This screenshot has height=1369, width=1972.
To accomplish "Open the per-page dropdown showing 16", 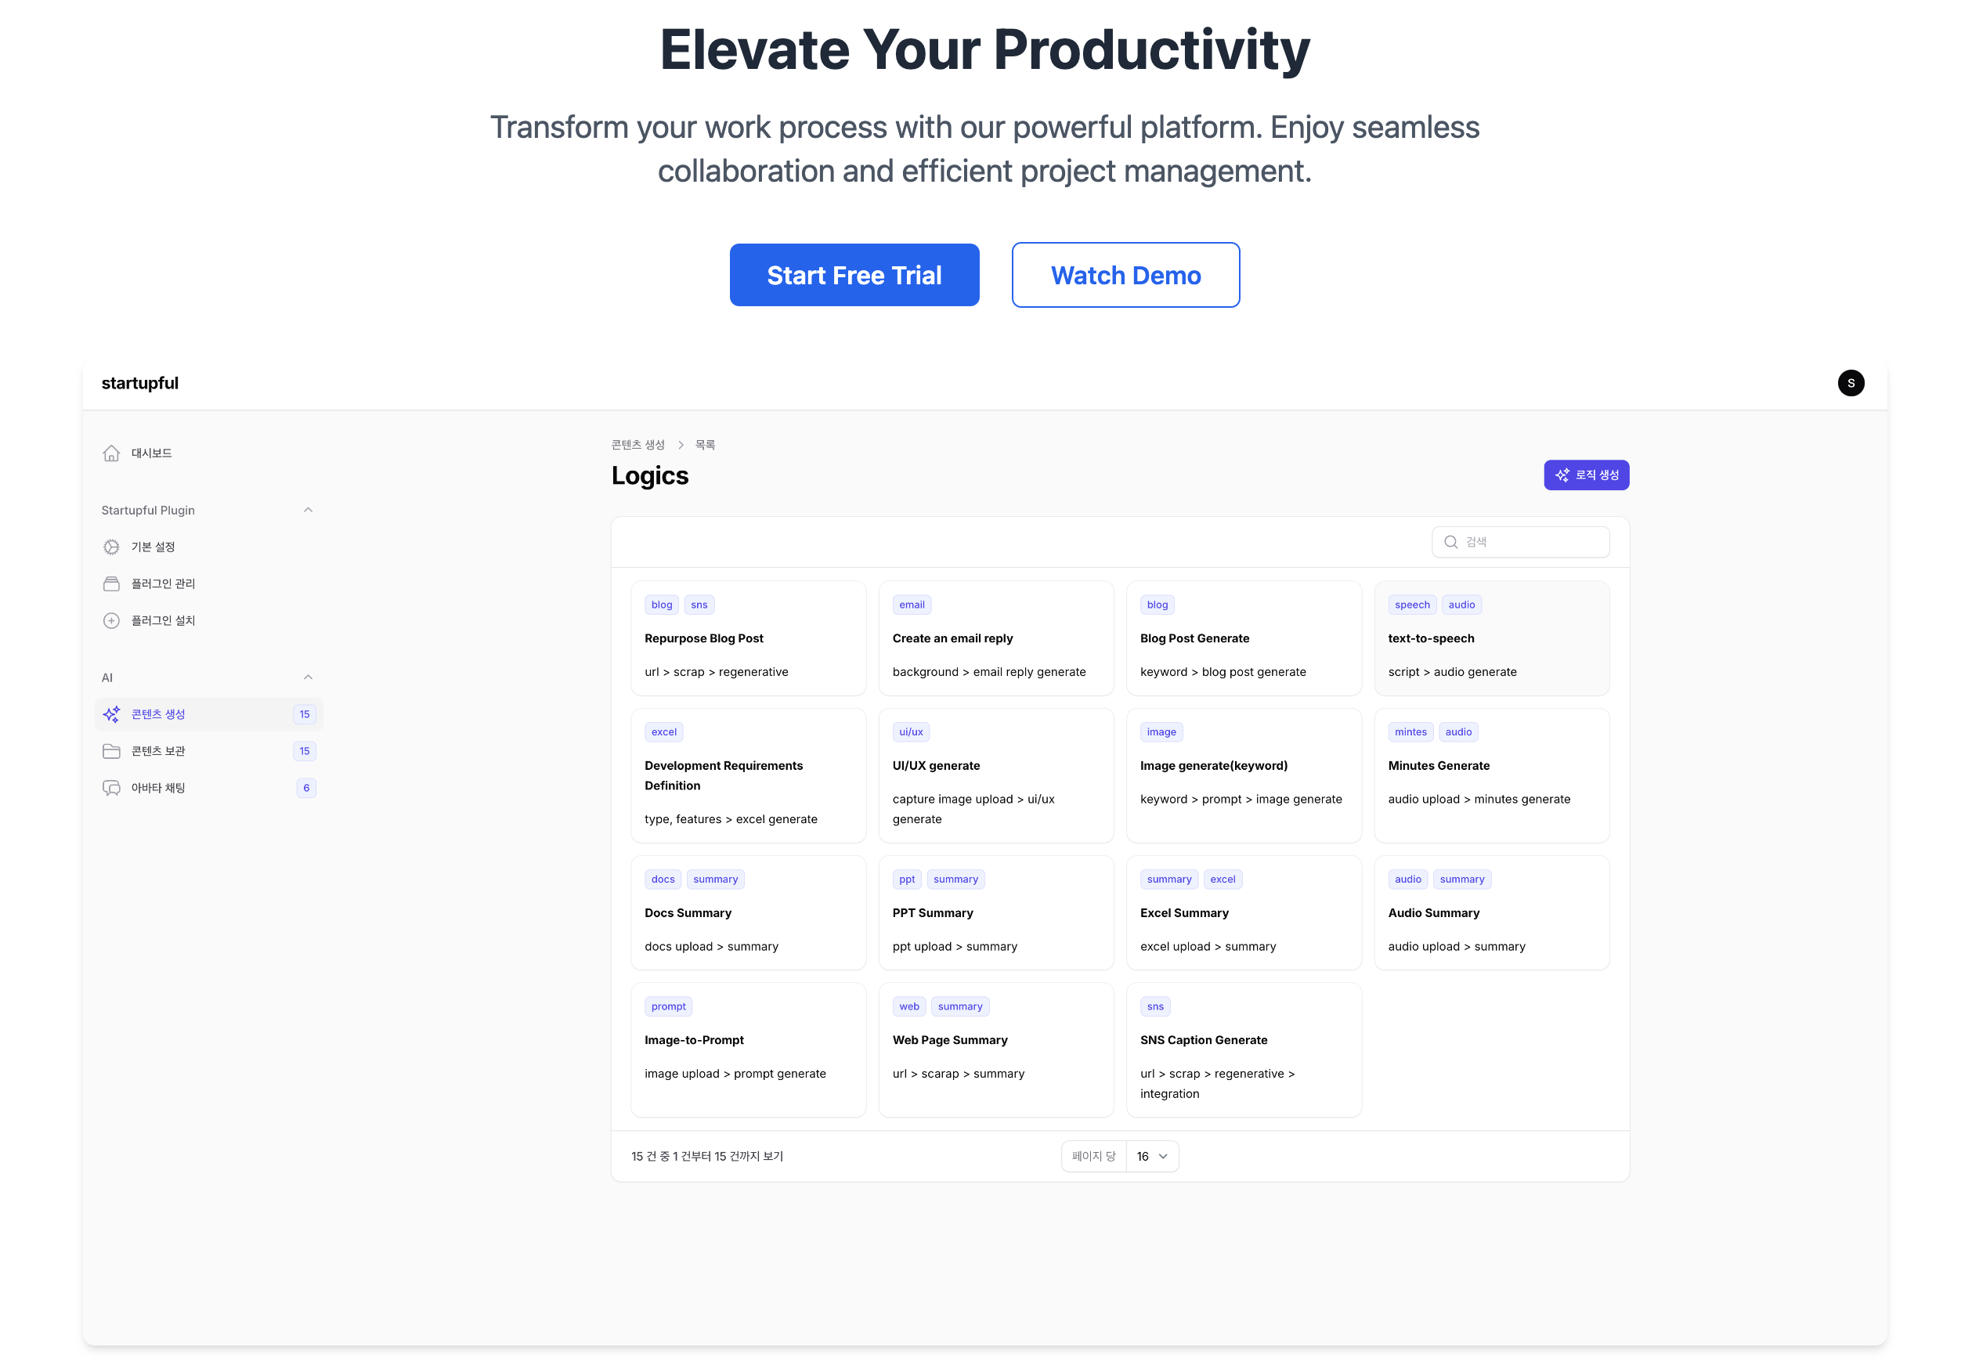I will click(1152, 1157).
